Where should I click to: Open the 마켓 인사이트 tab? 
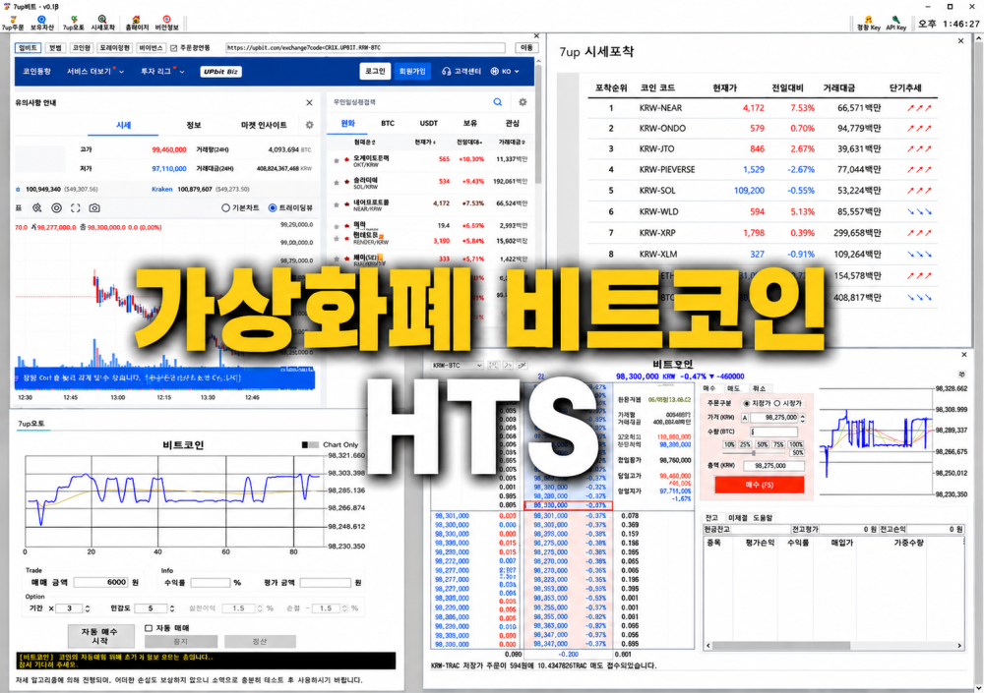coord(264,125)
